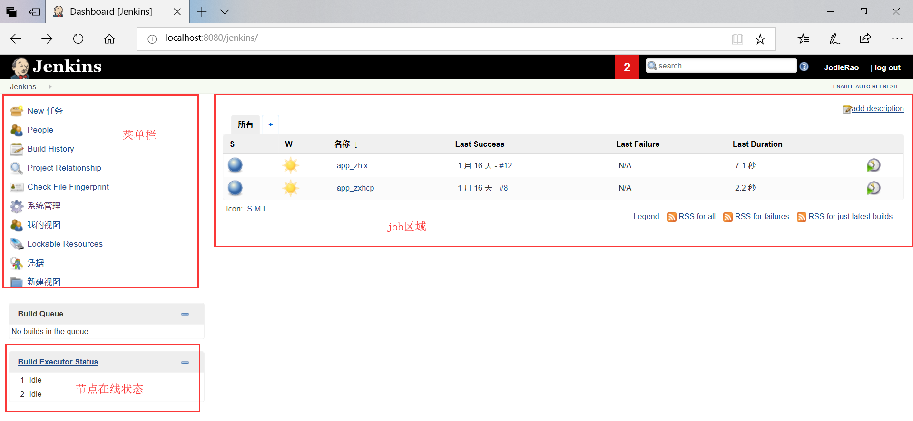Screen dimensions: 913x421
Task: Click the Jenkins breadcrumb link
Action: (x=23, y=86)
